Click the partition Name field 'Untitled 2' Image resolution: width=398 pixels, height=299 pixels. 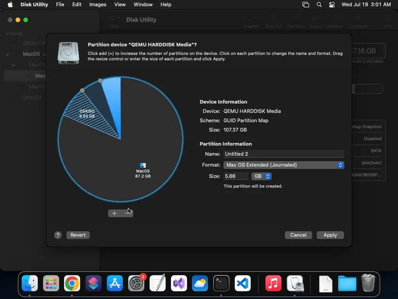tap(283, 154)
